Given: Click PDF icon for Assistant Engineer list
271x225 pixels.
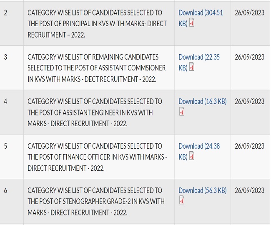Looking at the screenshot, I should [x=182, y=112].
